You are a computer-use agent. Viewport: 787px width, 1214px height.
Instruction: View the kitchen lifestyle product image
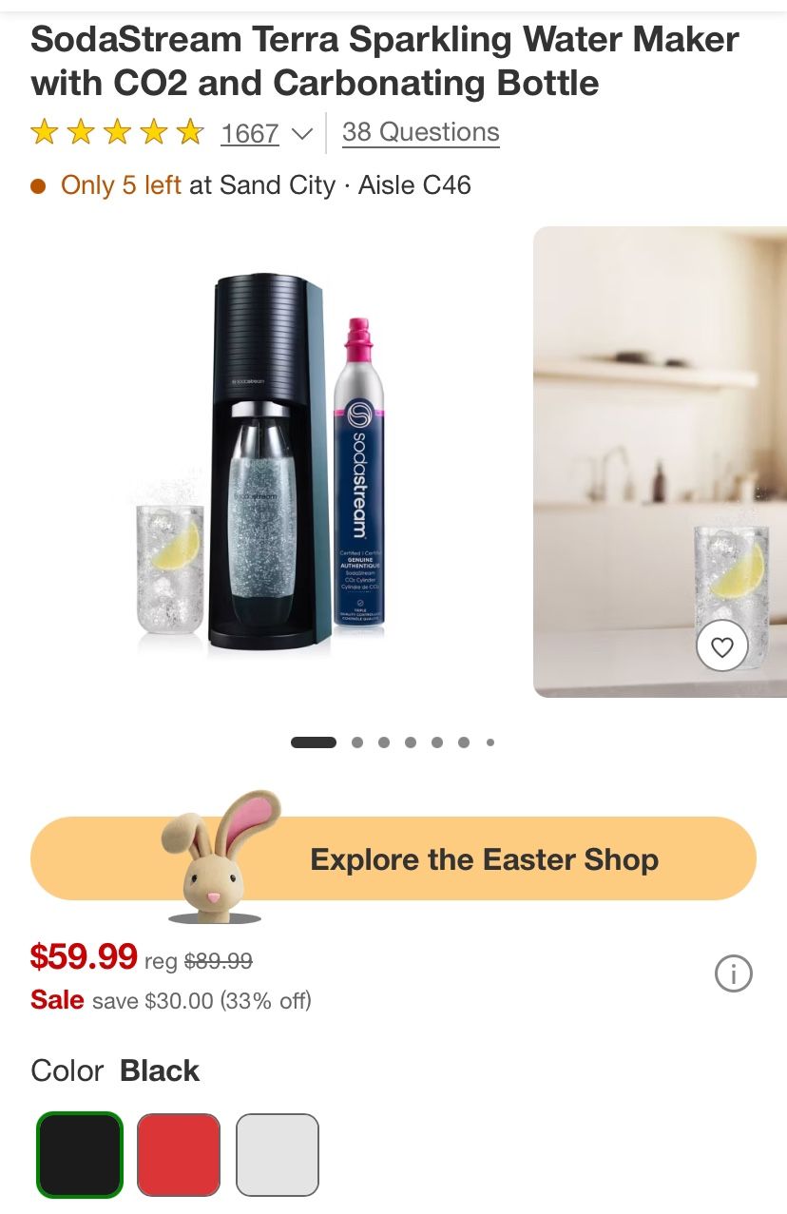coord(660,462)
